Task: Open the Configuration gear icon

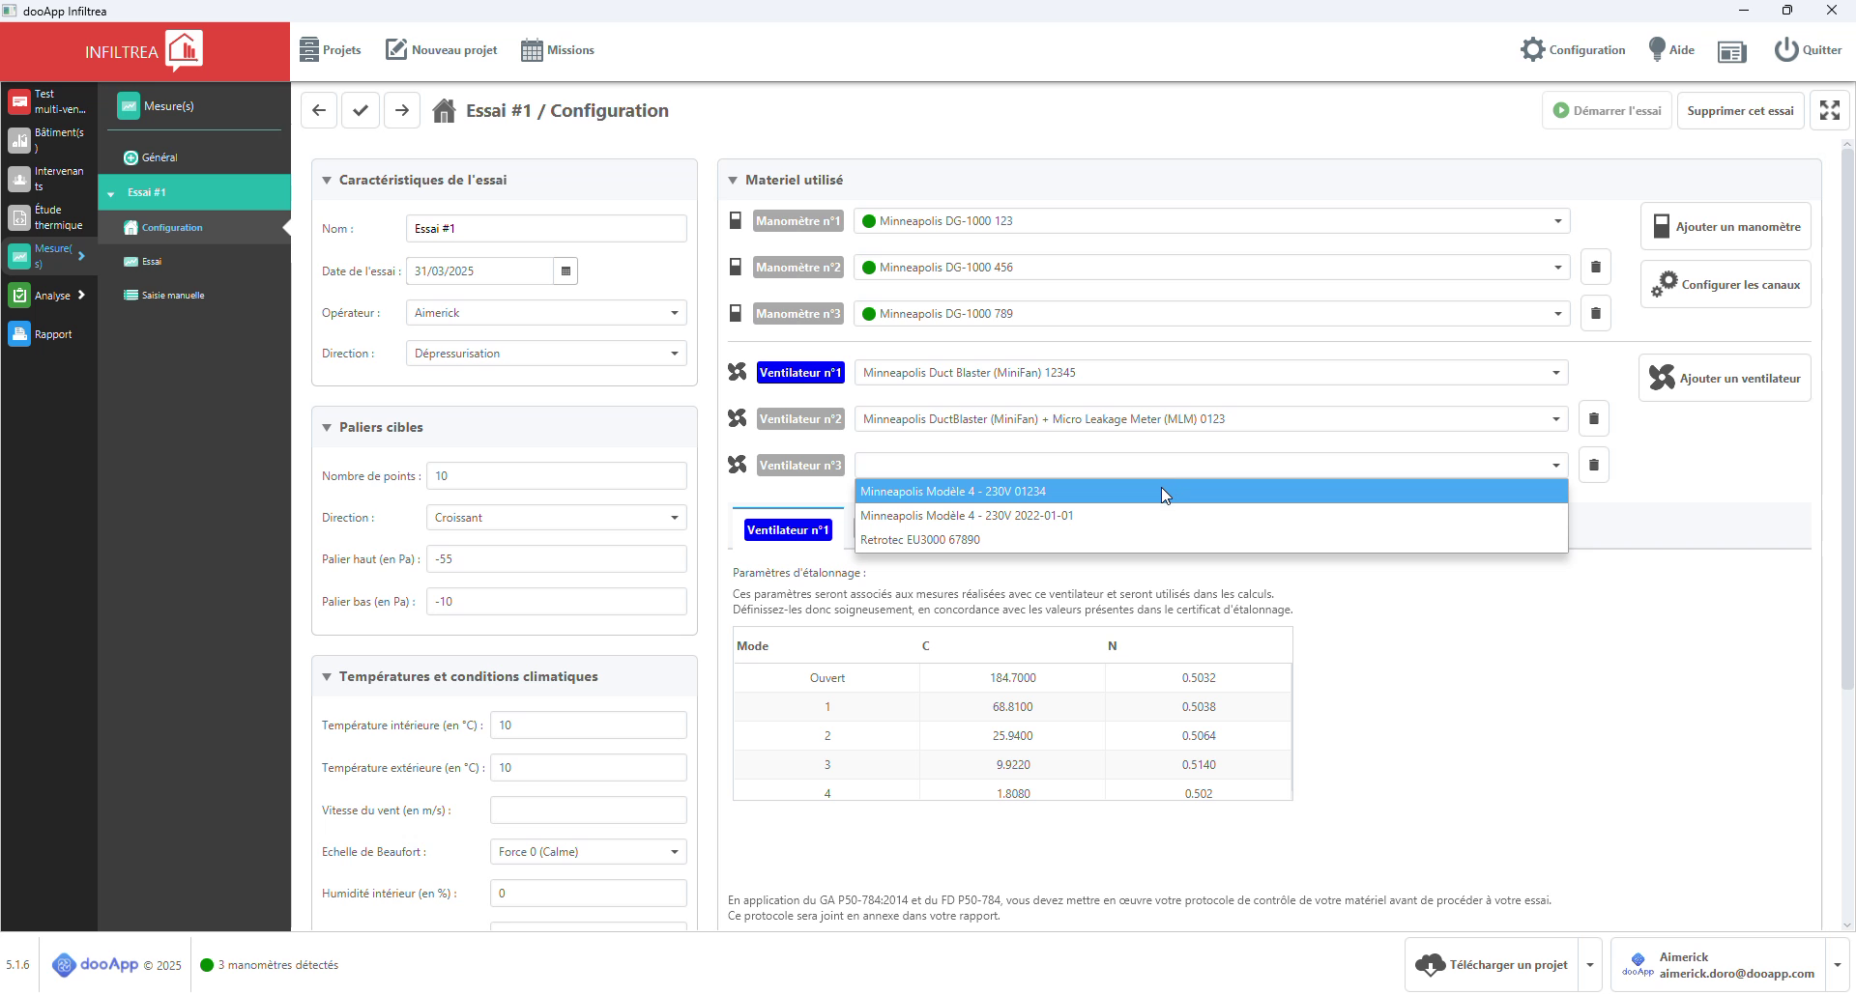Action: (1532, 49)
